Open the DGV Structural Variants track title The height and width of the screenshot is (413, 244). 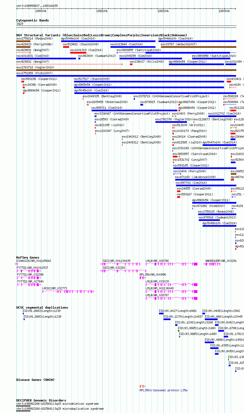(102, 35)
